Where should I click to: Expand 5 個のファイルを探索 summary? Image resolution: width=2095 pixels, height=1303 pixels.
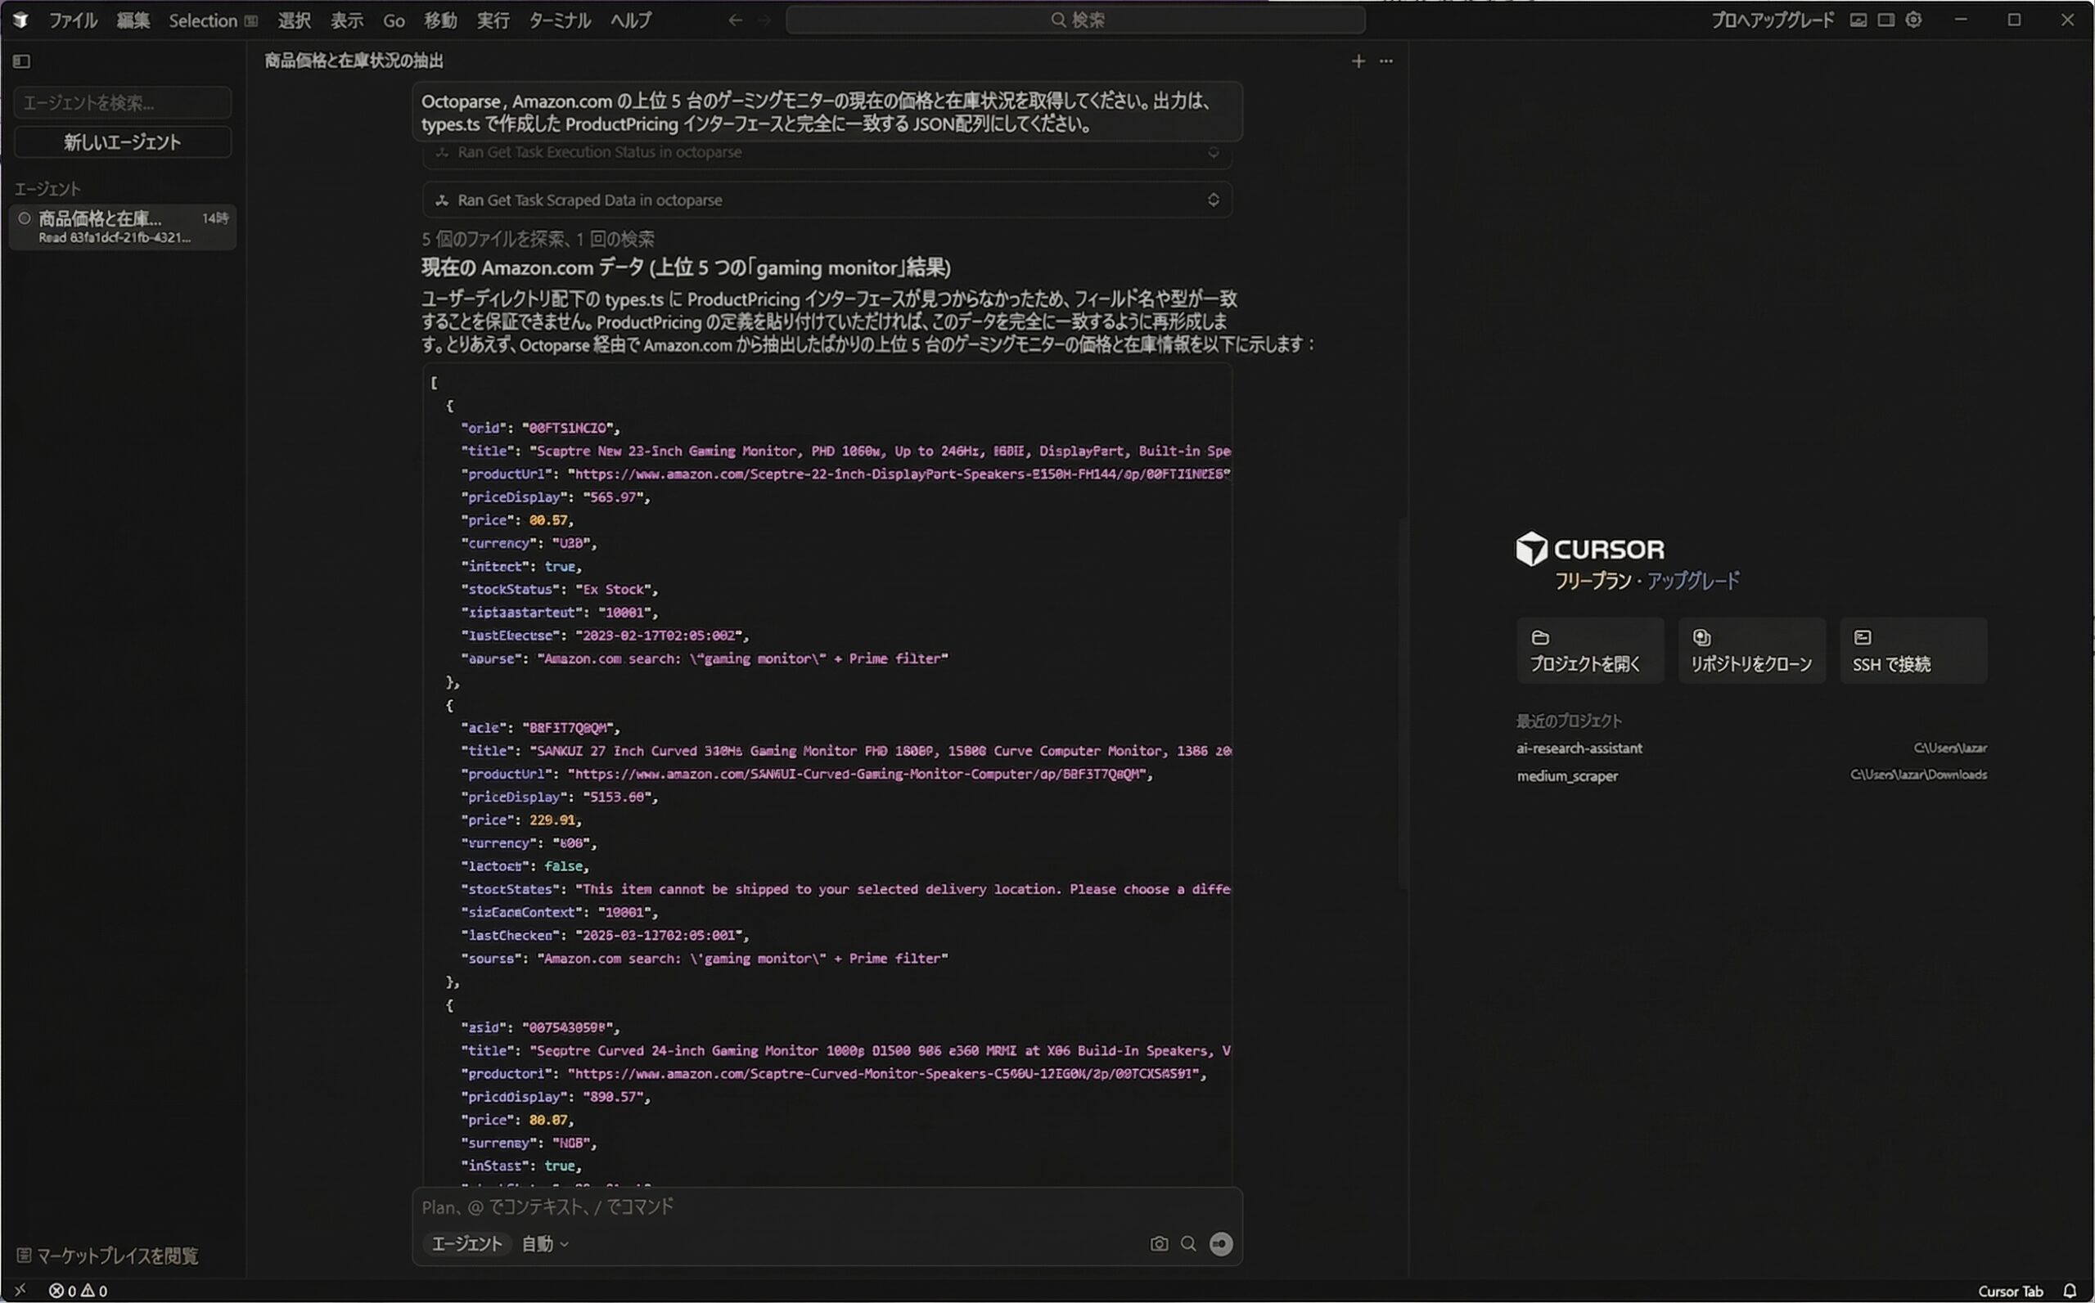click(537, 239)
